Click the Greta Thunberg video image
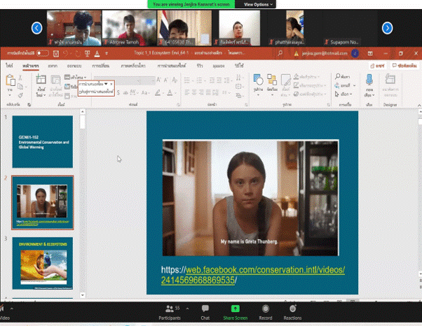 (x=250, y=197)
